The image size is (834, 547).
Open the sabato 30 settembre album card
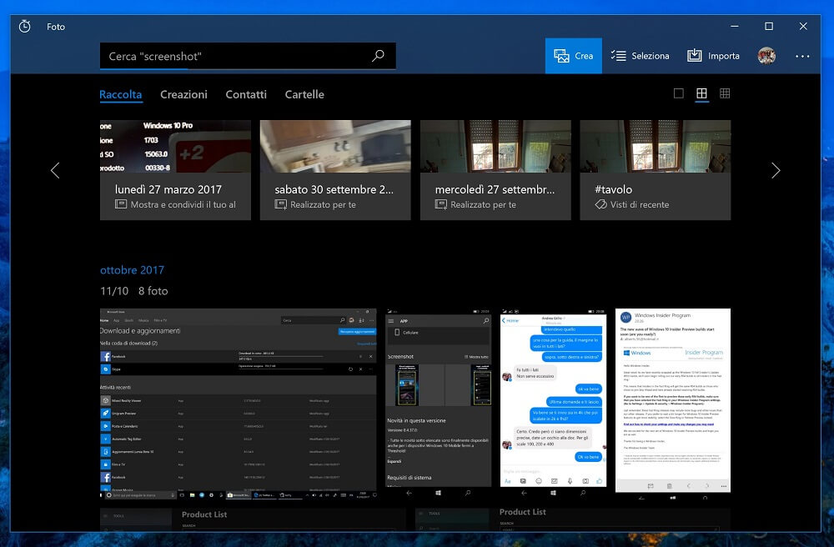(335, 170)
